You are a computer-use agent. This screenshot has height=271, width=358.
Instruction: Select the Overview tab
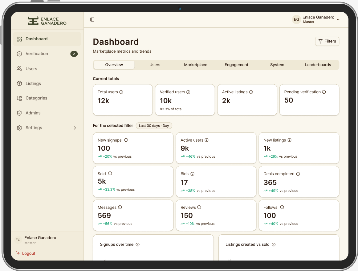(x=114, y=65)
